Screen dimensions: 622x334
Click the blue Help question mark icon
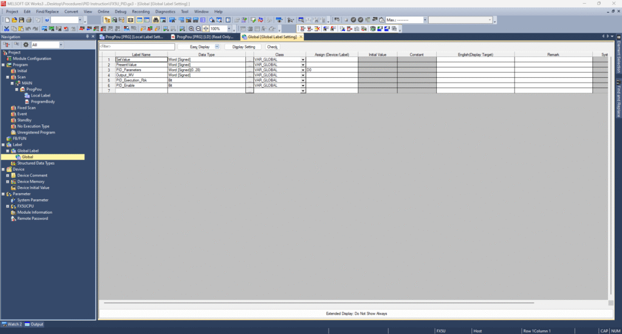[47, 20]
